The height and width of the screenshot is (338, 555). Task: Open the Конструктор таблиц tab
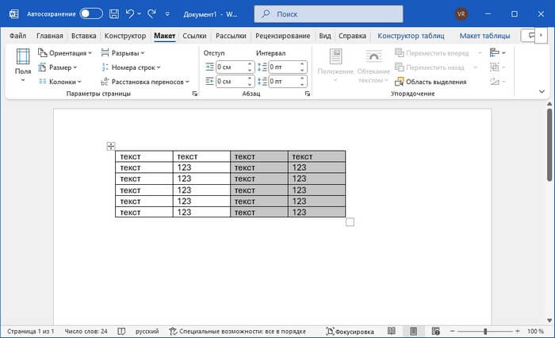(410, 36)
